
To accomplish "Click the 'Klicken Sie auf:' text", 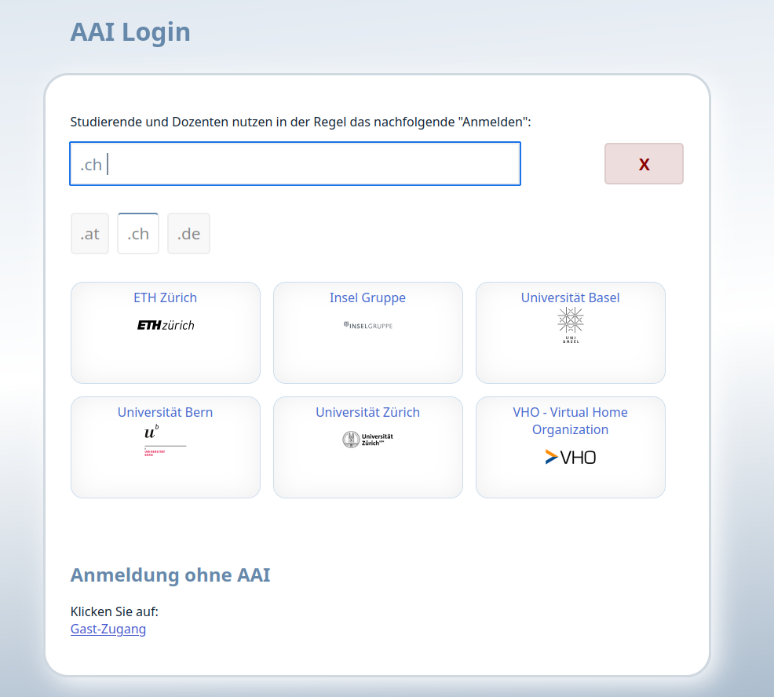I will [x=115, y=611].
